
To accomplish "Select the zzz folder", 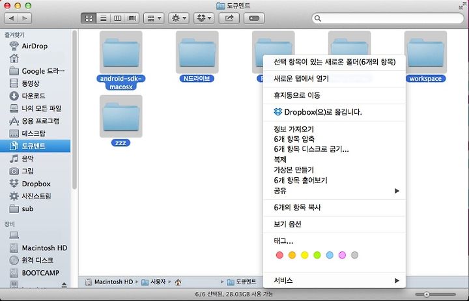I will [121, 117].
